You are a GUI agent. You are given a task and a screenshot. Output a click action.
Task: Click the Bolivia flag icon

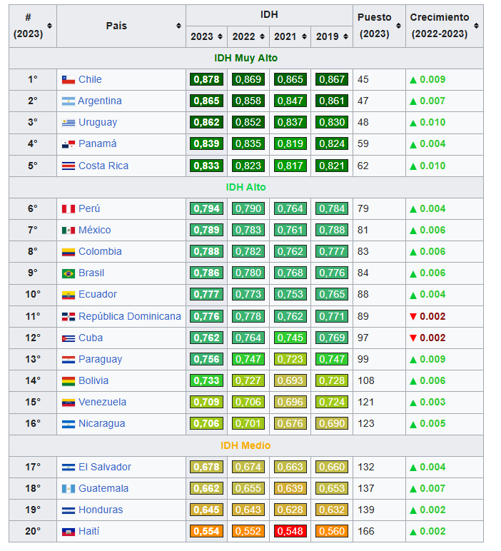[x=69, y=381]
